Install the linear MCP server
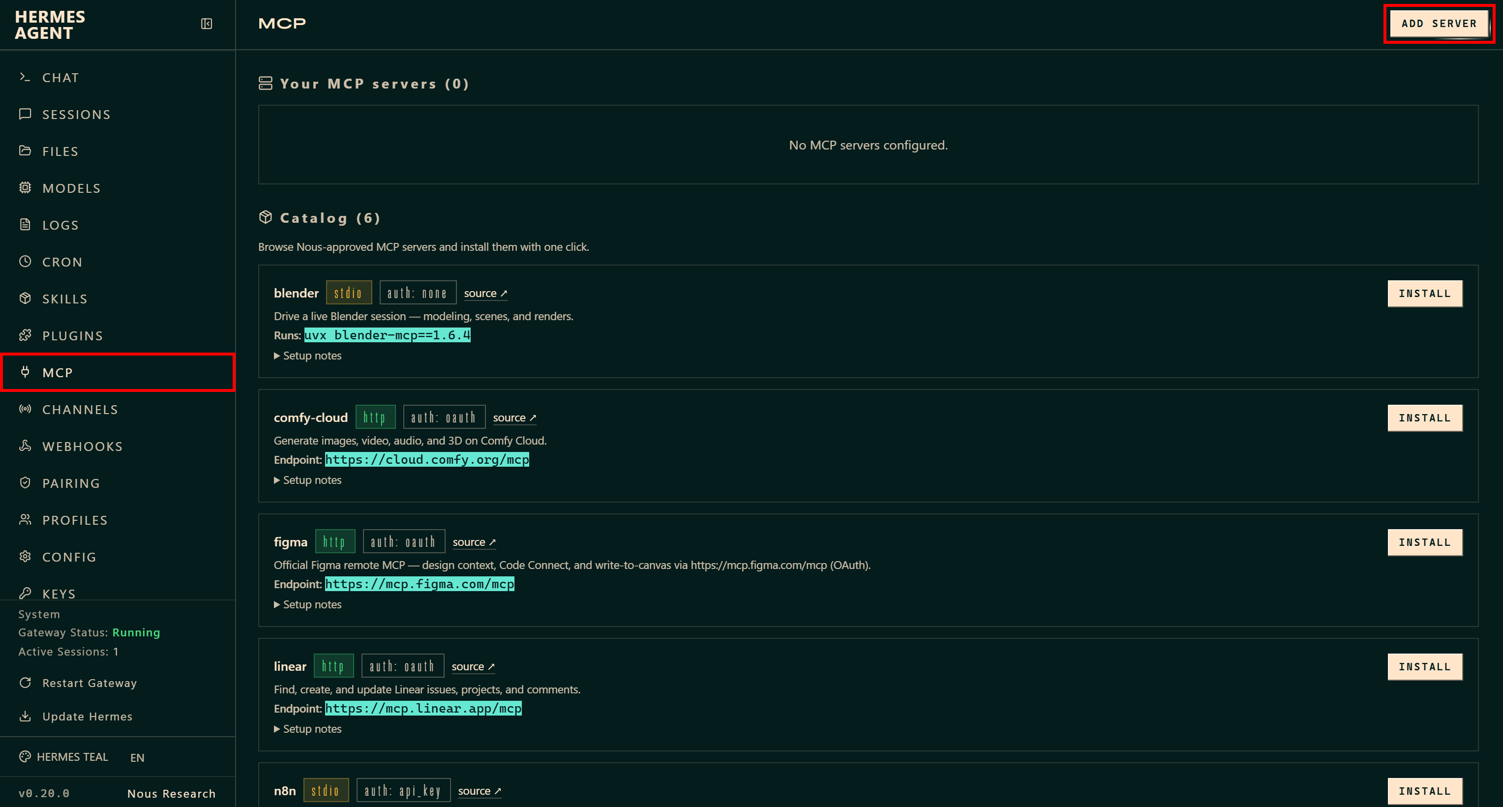This screenshot has height=807, width=1503. (x=1425, y=667)
